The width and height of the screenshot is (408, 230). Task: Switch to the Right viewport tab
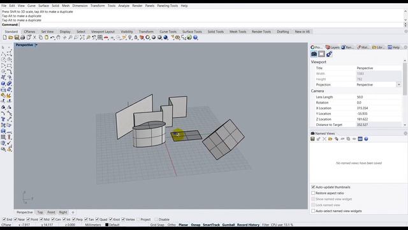[63, 212]
